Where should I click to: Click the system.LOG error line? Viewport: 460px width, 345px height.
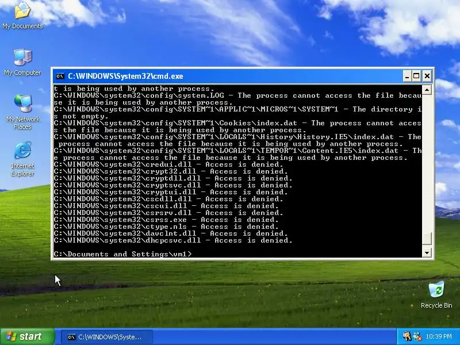pos(237,99)
